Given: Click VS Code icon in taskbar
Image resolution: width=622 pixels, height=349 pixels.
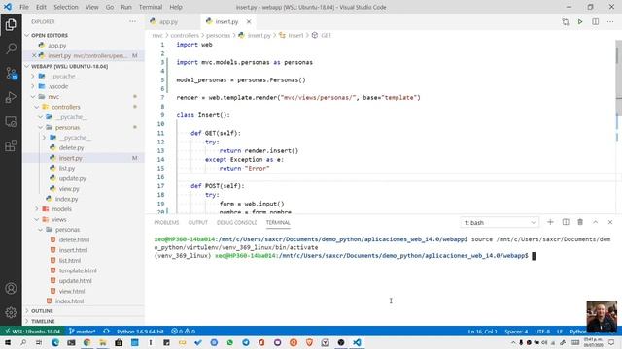Looking at the screenshot, I should [357, 342].
